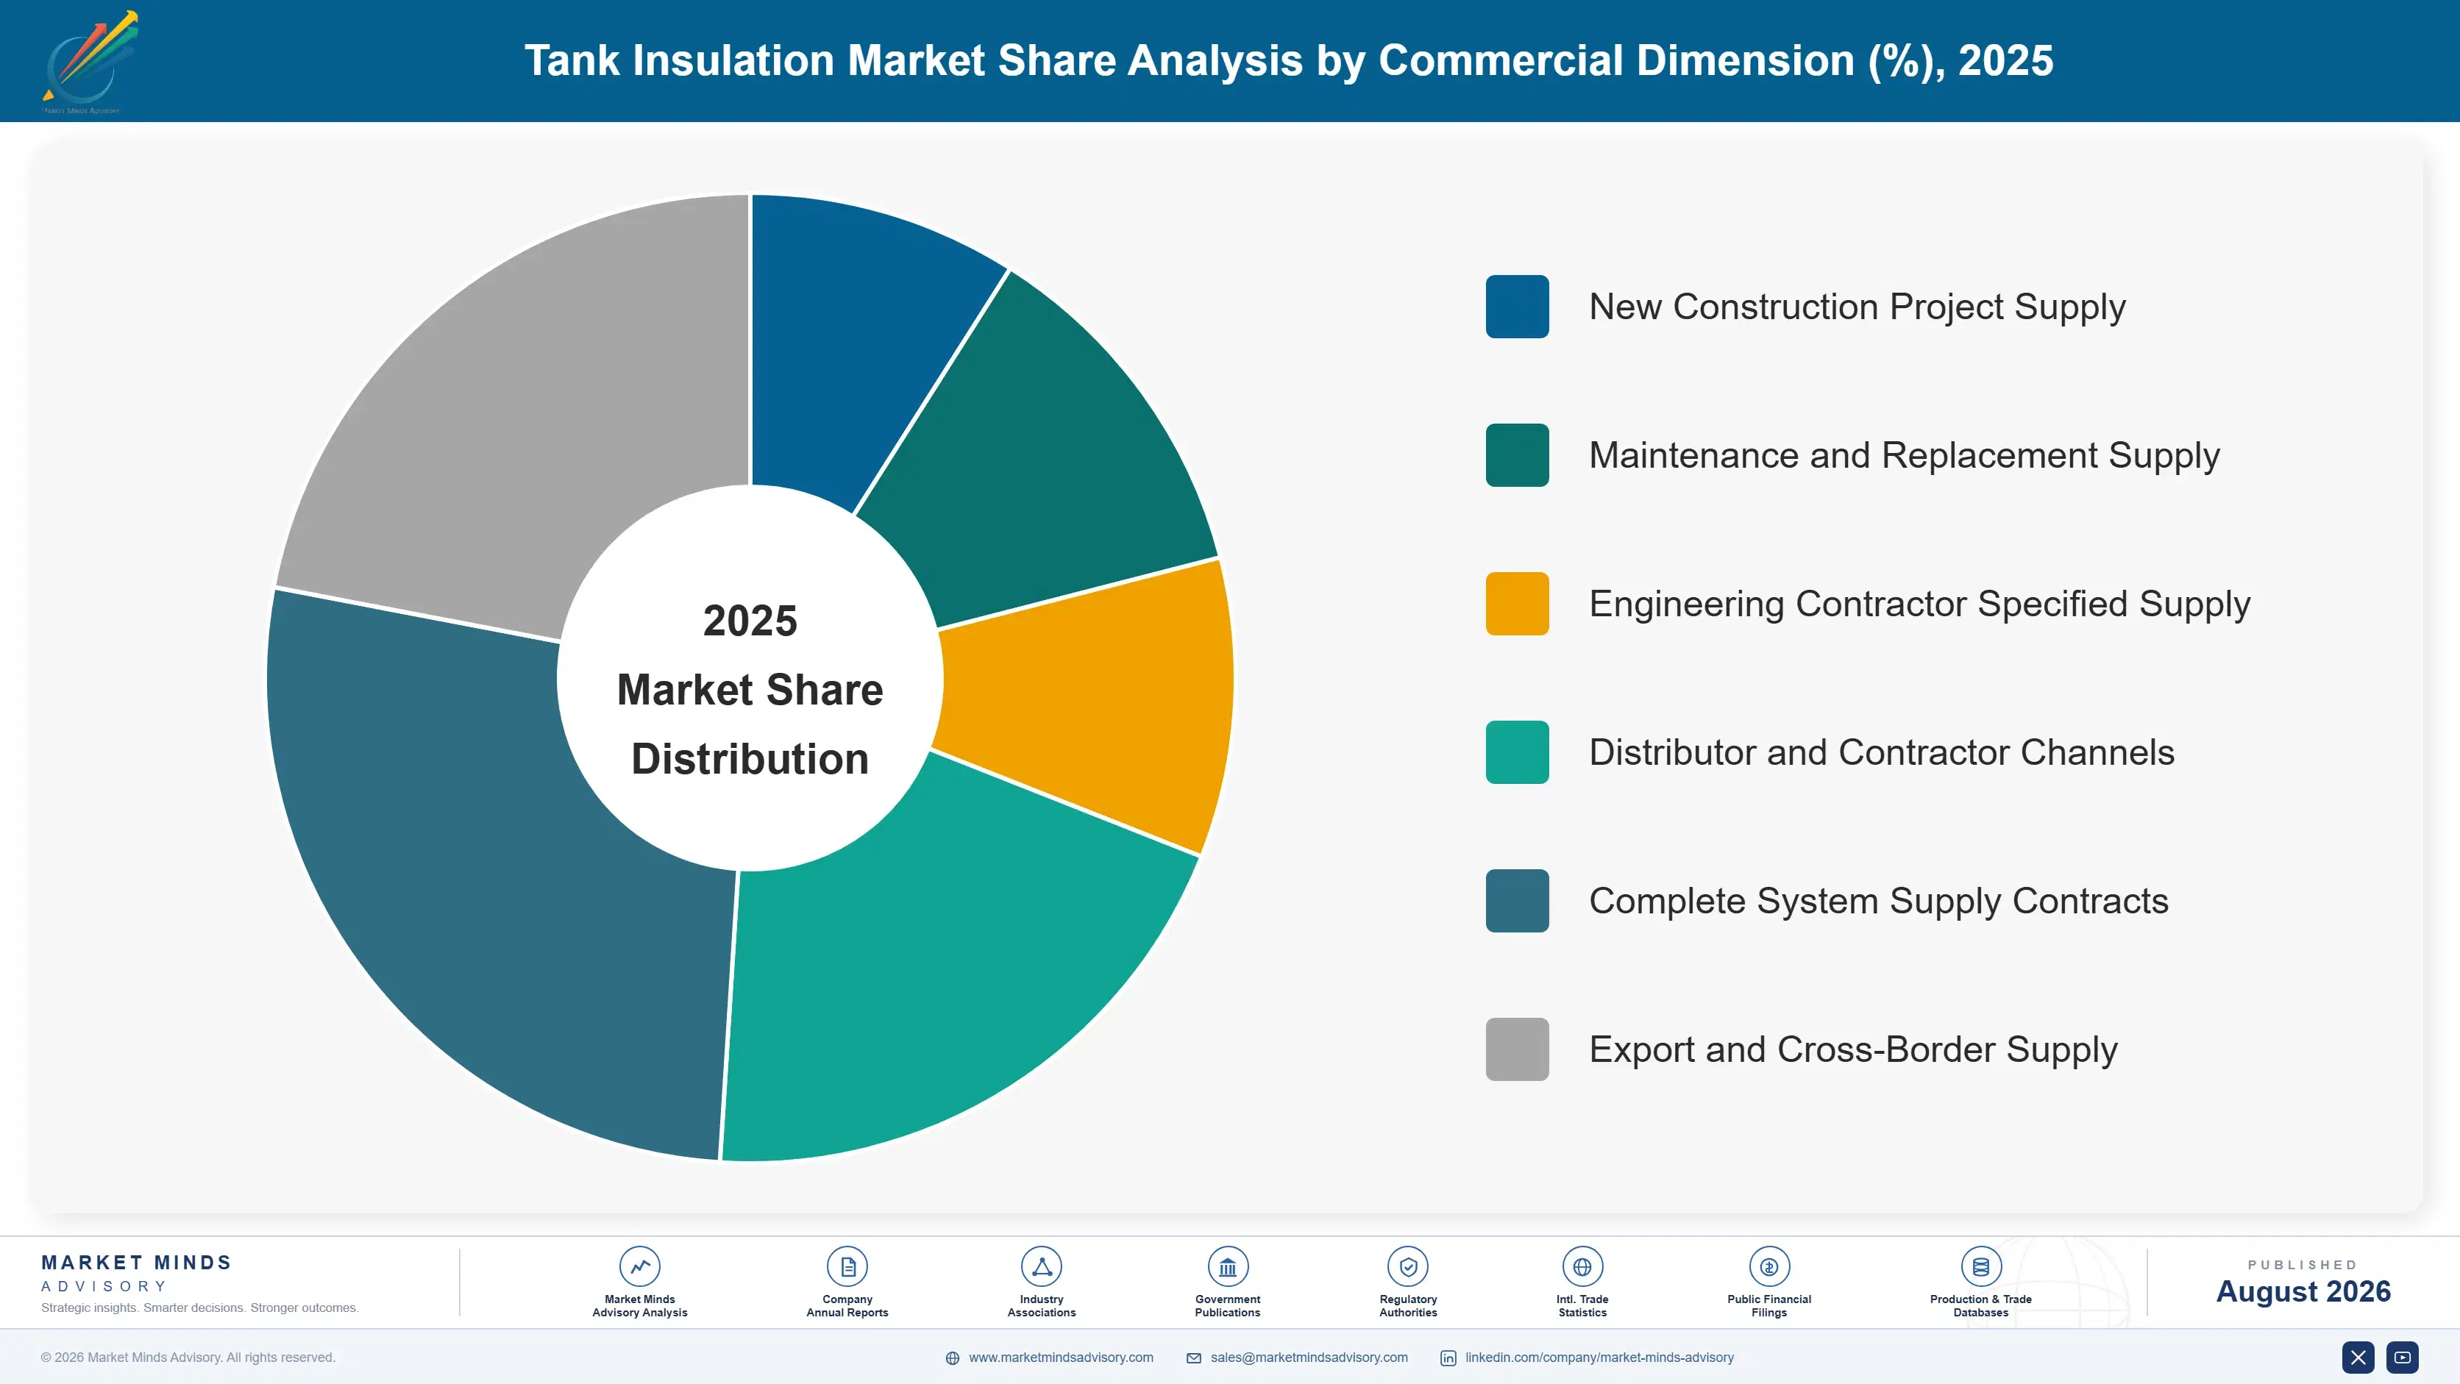This screenshot has width=2460, height=1384.
Task: Click the chart title in the header
Action: 1288,60
